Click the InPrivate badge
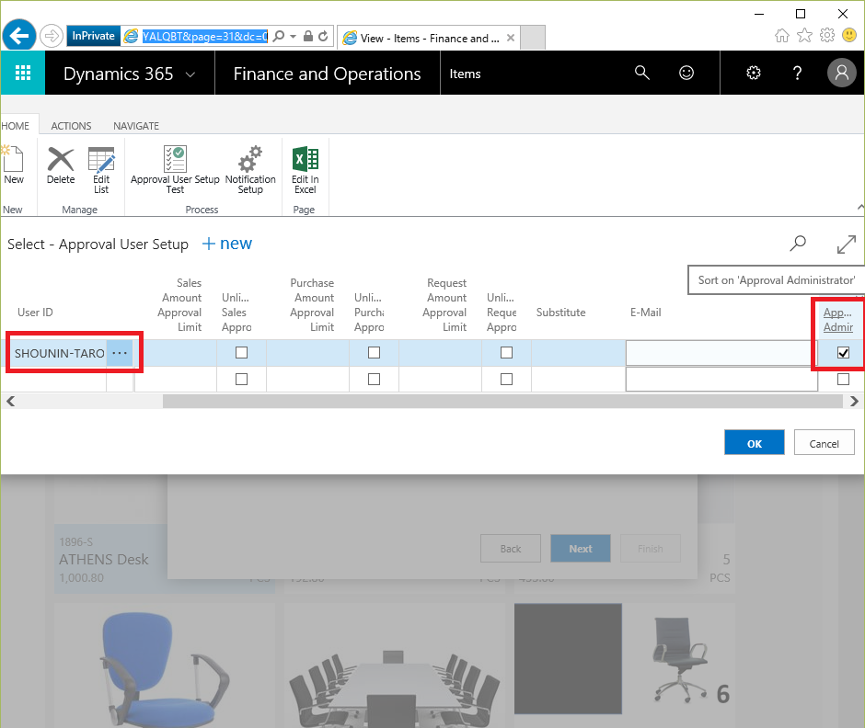Screen dimensions: 865x728 tap(93, 36)
